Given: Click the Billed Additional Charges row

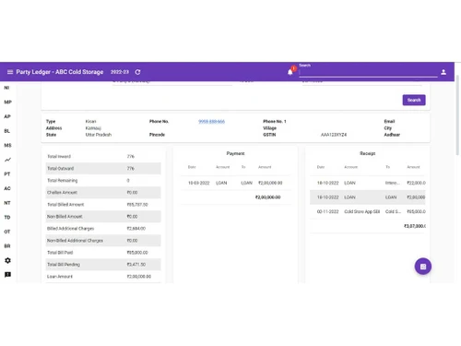Looking at the screenshot, I should point(103,229).
